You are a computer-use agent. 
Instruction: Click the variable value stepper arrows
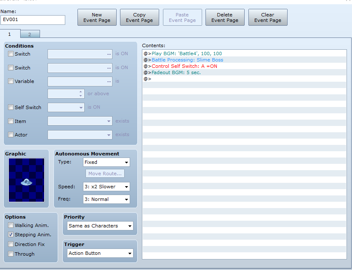click(80, 94)
